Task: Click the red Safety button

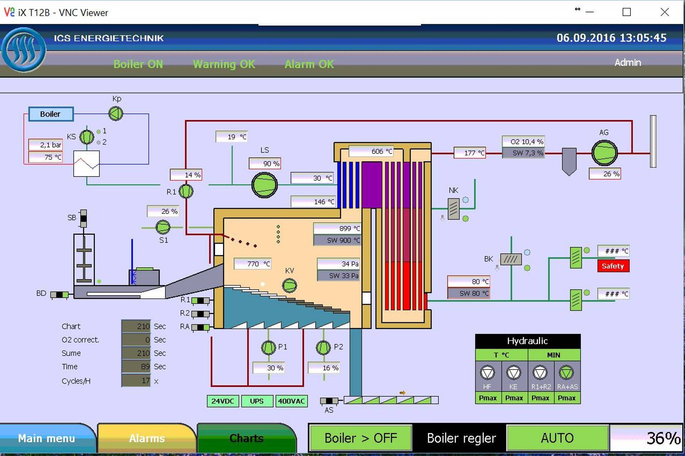Action: tap(613, 266)
